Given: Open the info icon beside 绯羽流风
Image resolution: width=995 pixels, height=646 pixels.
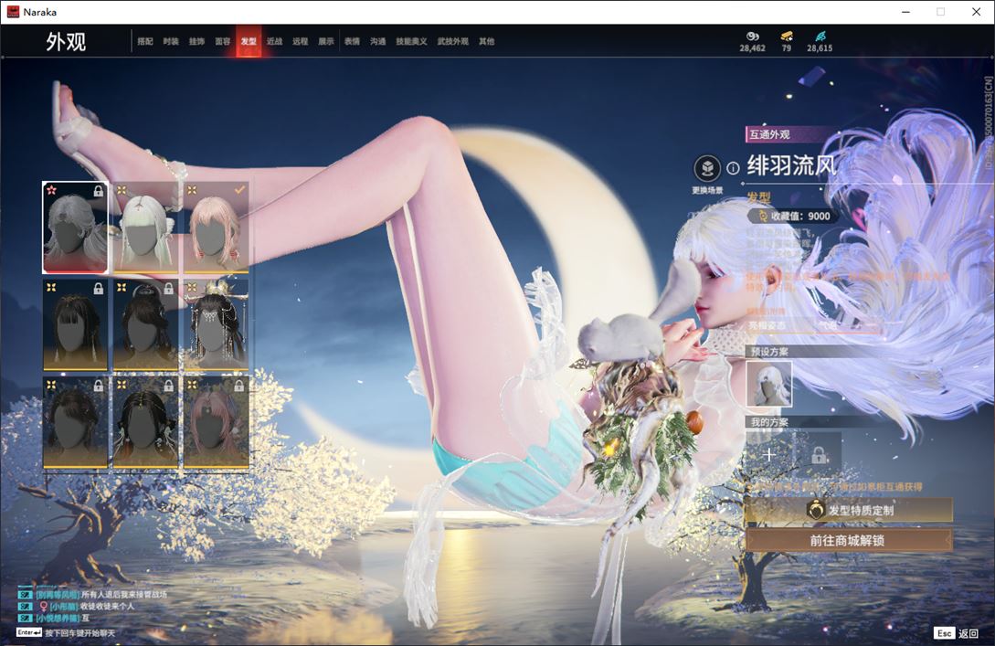Looking at the screenshot, I should [733, 168].
